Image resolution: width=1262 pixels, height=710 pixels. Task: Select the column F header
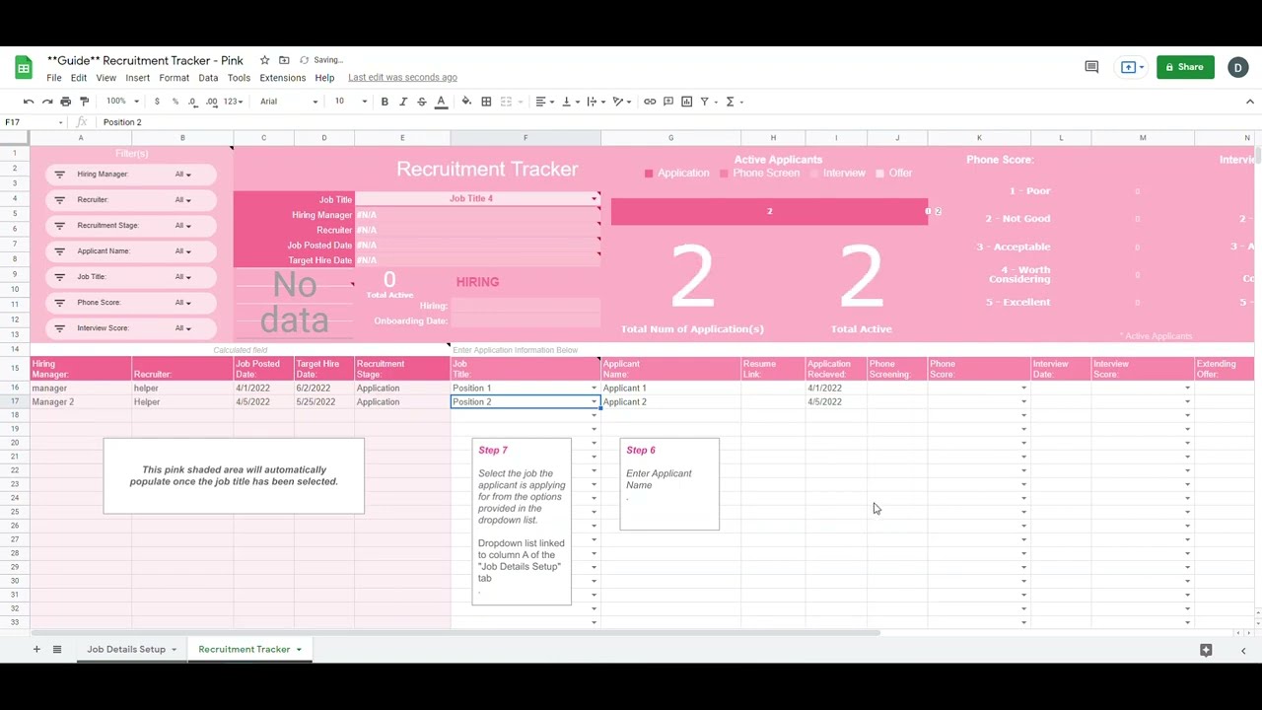point(526,138)
